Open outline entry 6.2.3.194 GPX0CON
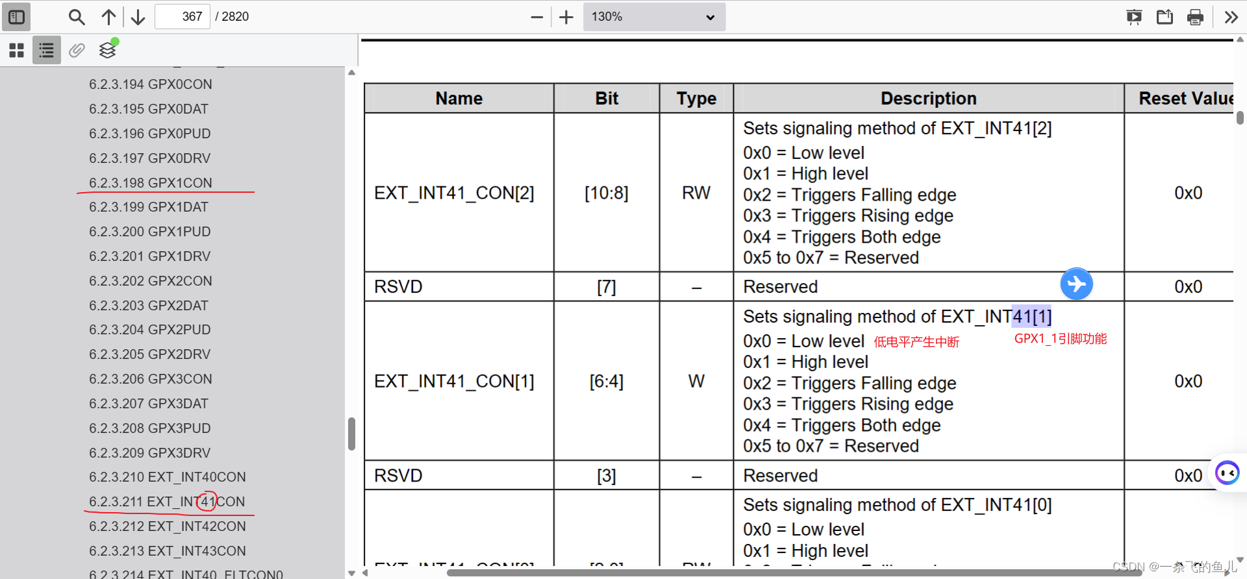This screenshot has height=579, width=1247. pyautogui.click(x=151, y=84)
